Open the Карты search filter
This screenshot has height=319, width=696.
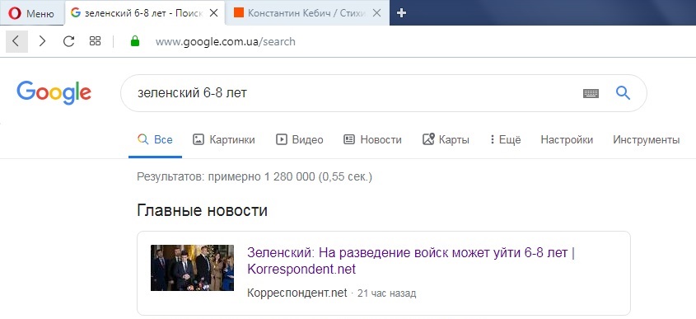point(446,140)
